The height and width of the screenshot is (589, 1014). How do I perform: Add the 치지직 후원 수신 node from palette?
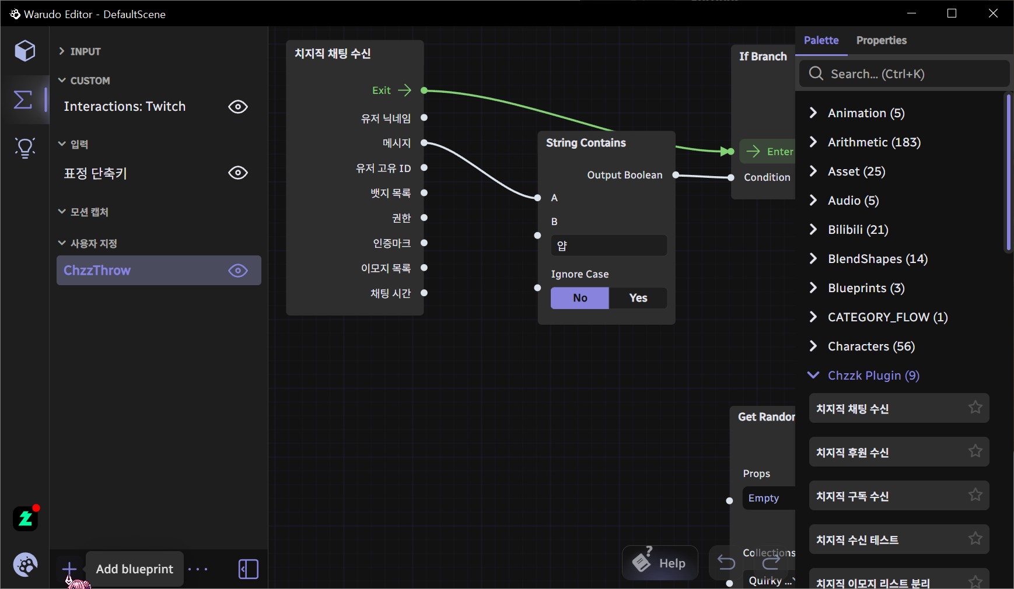[899, 452]
